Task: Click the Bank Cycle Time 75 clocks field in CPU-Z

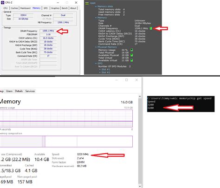Action: pyautogui.click(x=48, y=52)
